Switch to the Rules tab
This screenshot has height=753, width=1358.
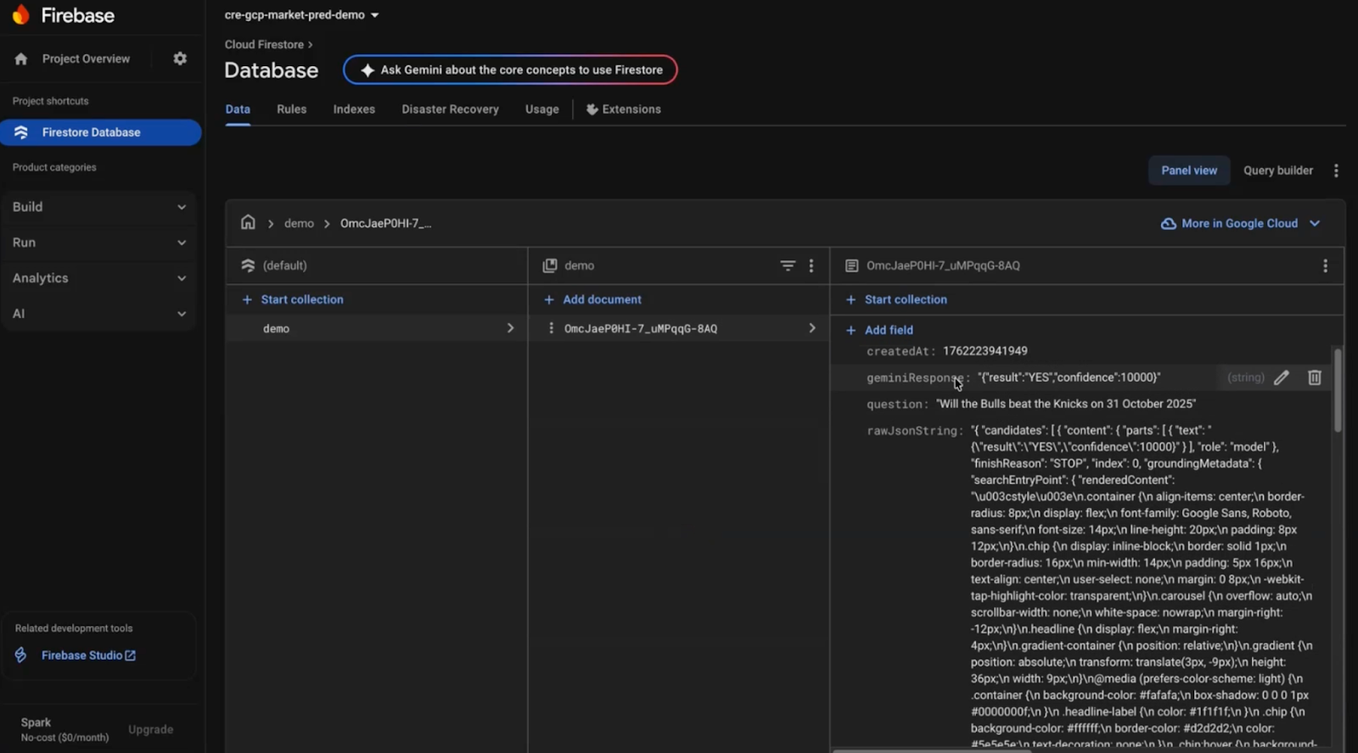coord(291,109)
